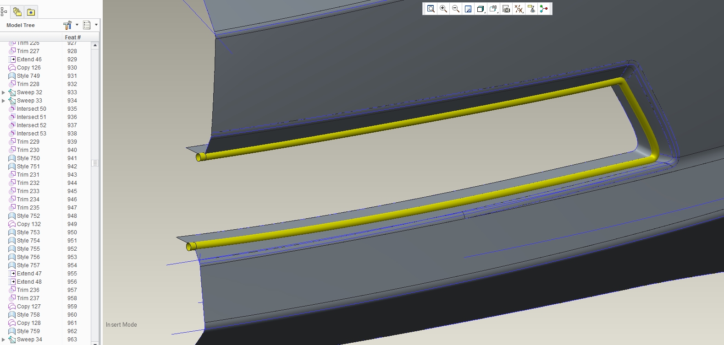Expand the Sweep 34 tree node
Viewport: 724px width, 345px height.
tap(4, 340)
